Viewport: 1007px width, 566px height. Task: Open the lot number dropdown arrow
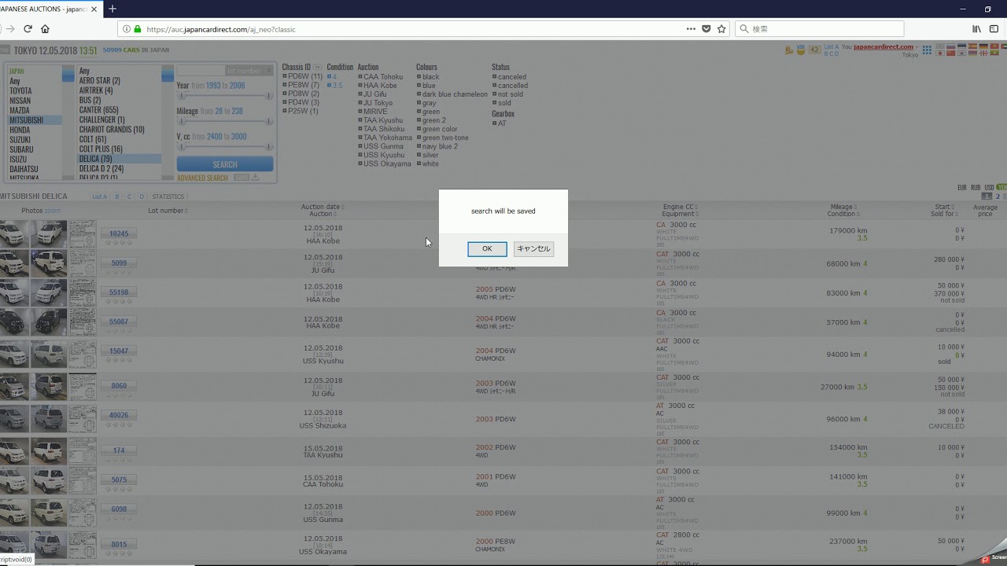[268, 71]
